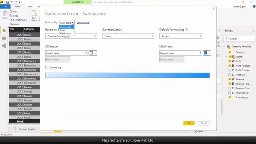
Task: Click the Redo arrow in the title bar
Action: [x=16, y=2]
